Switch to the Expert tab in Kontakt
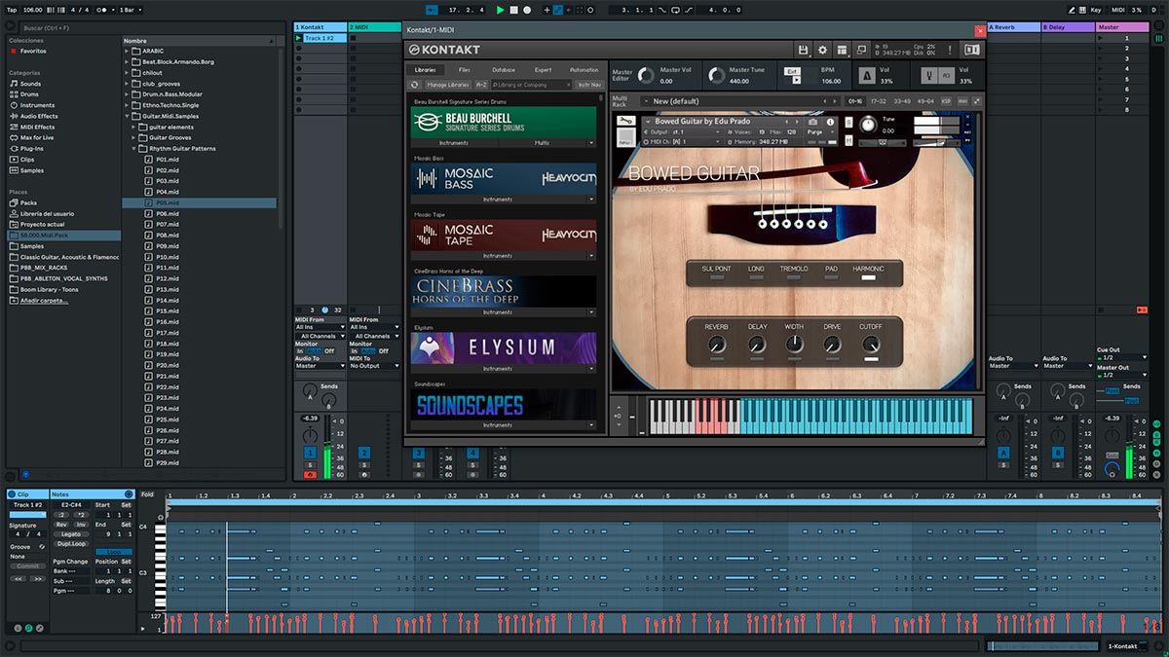Viewport: 1169px width, 657px height. (x=543, y=70)
